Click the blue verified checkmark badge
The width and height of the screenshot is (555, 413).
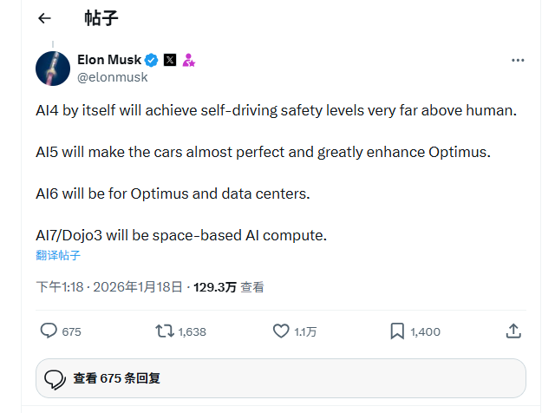(151, 60)
